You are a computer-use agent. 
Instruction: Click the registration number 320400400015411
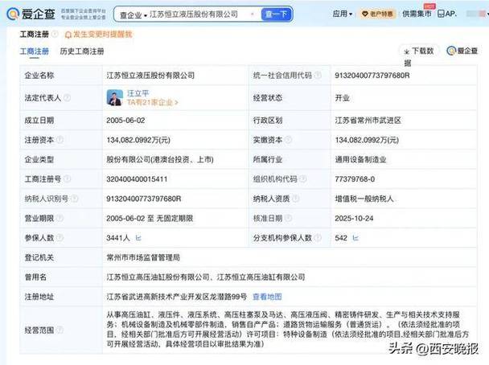[x=137, y=179]
